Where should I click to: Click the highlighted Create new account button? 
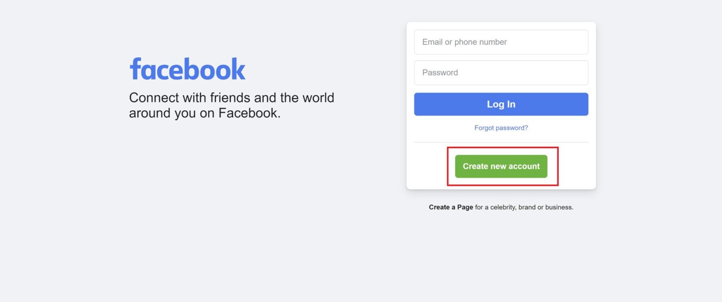click(x=501, y=166)
